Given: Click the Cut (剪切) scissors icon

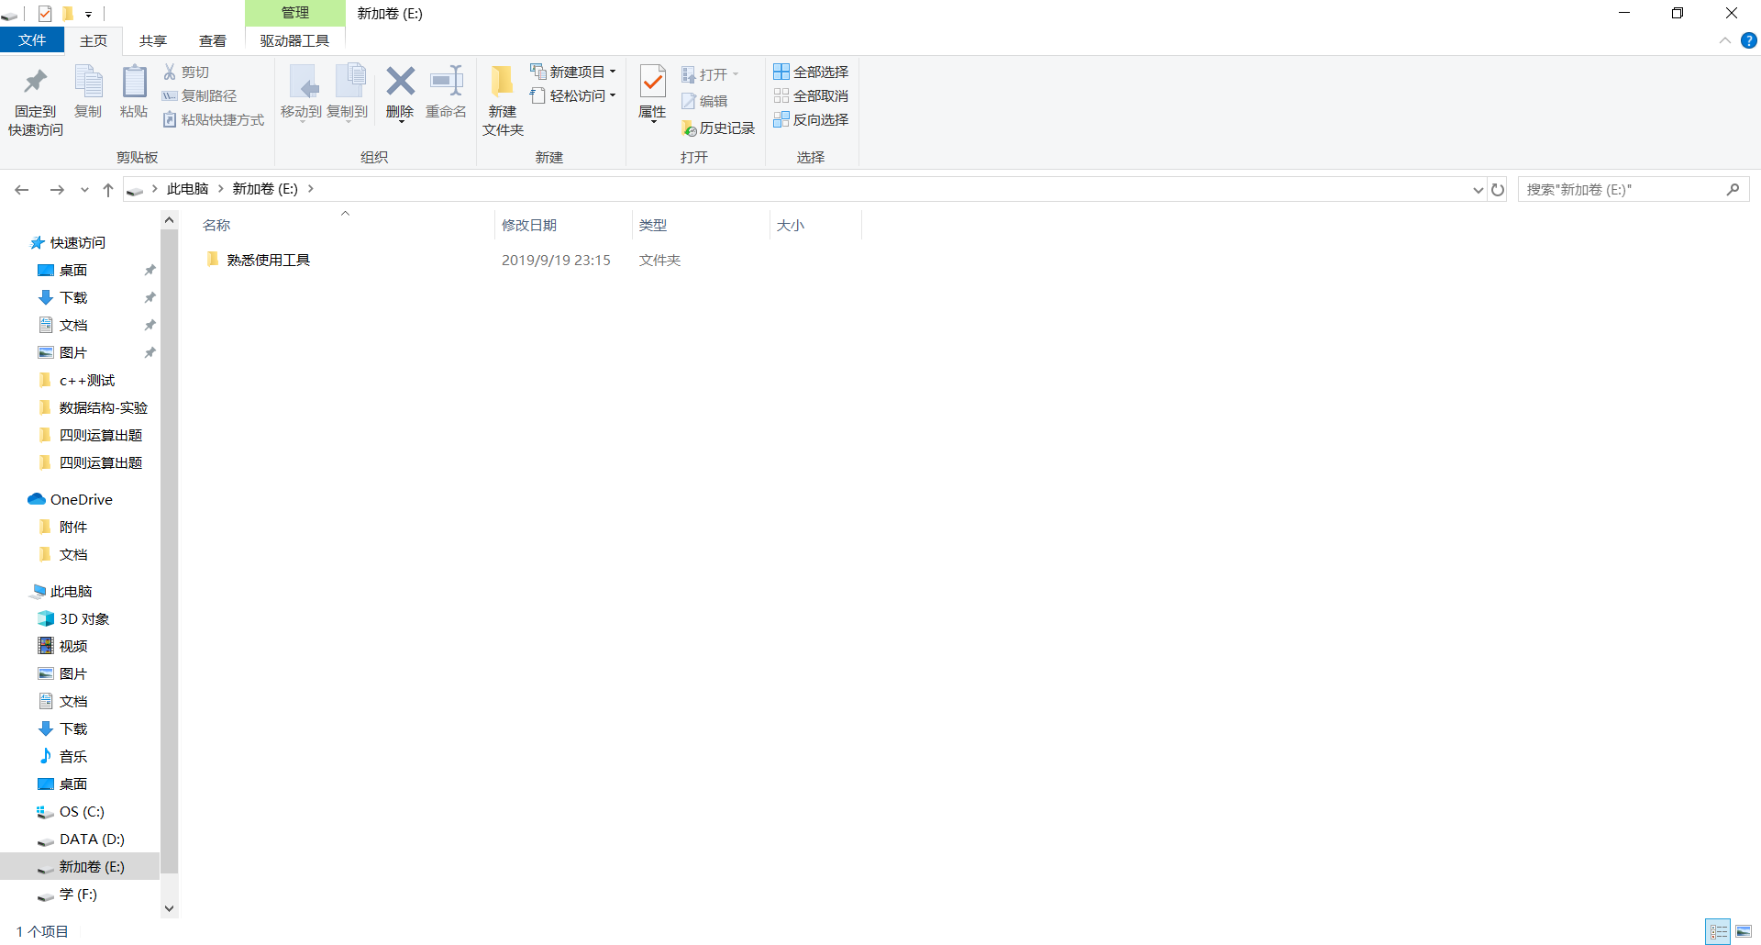Looking at the screenshot, I should click(170, 72).
